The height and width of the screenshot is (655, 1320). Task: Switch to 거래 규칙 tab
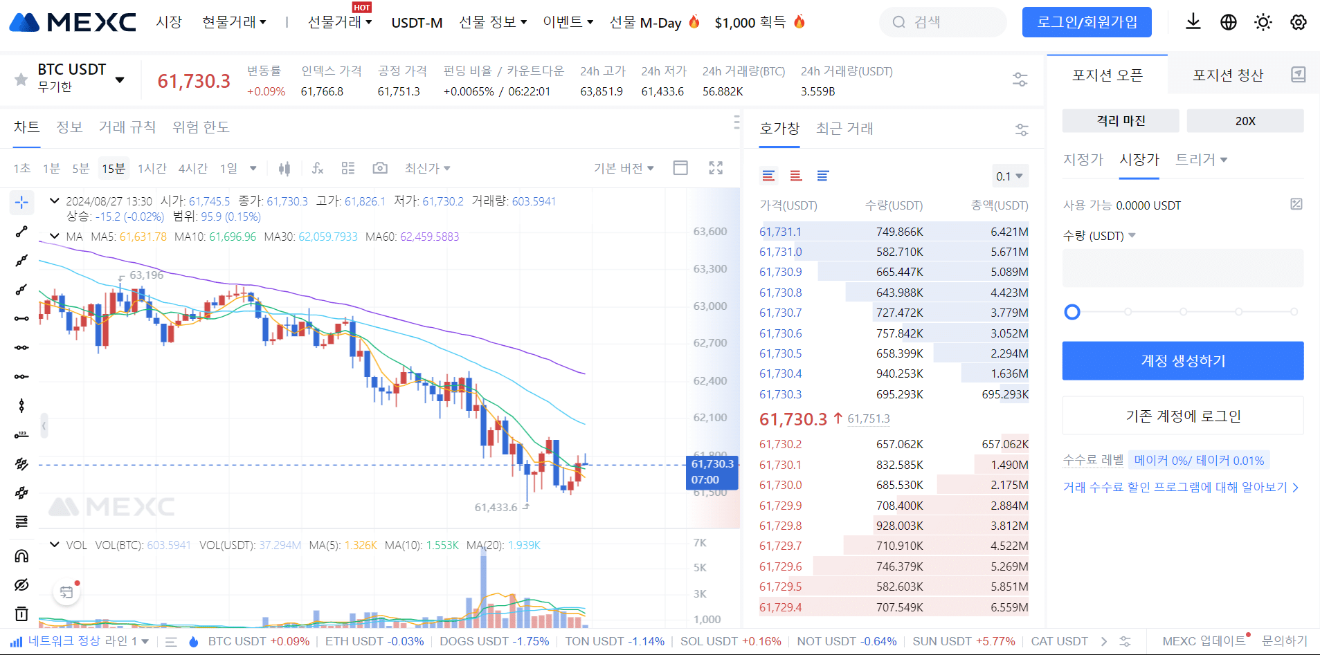[x=127, y=127]
